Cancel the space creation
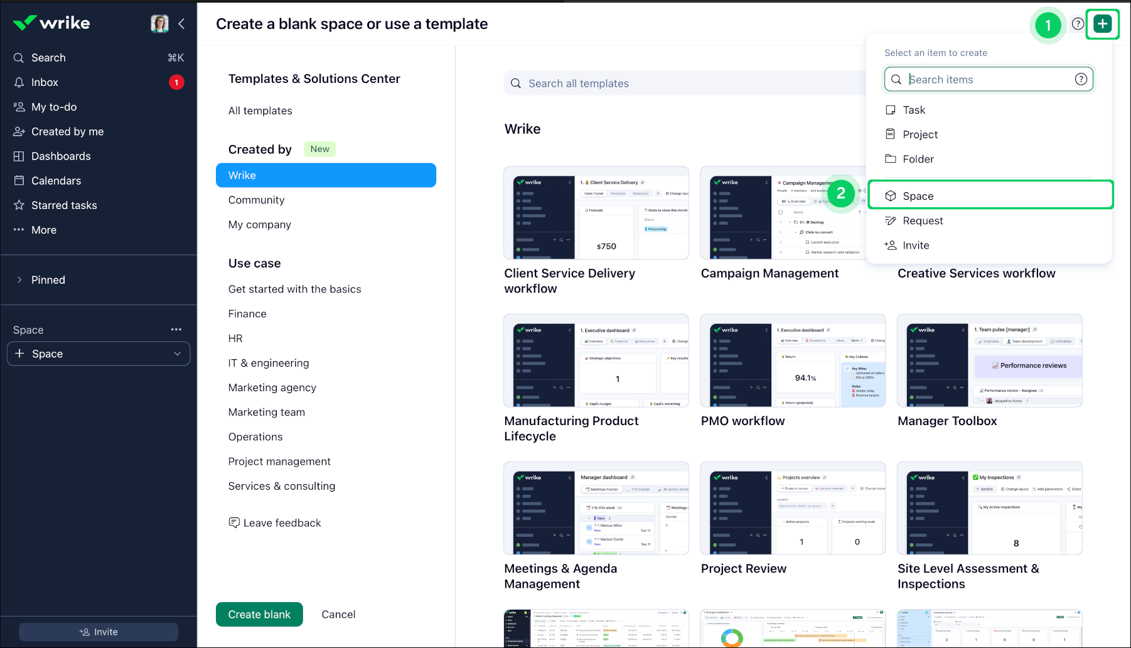The image size is (1131, 648). click(338, 615)
